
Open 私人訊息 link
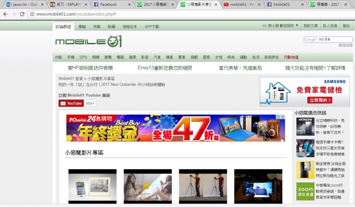[x=330, y=26]
